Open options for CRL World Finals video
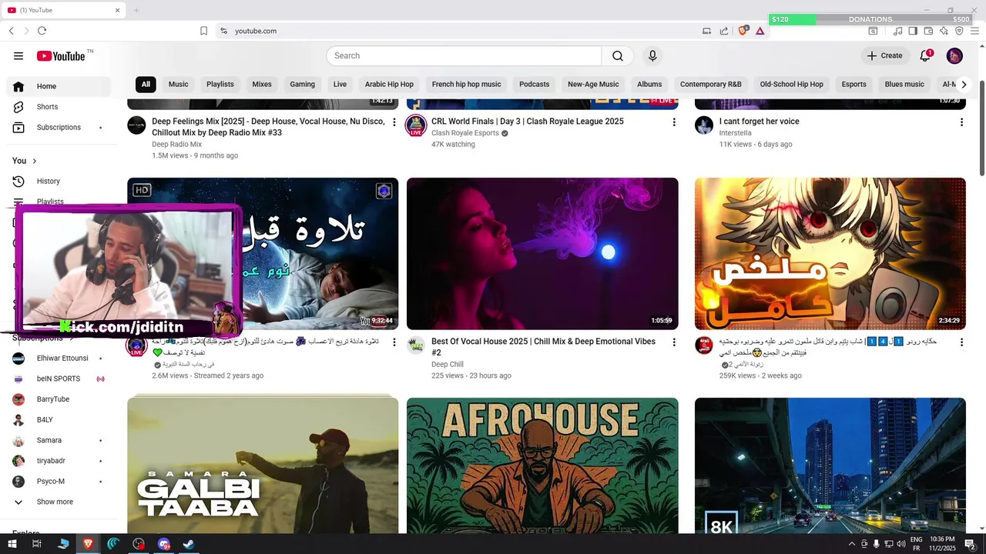The image size is (986, 554). [674, 122]
